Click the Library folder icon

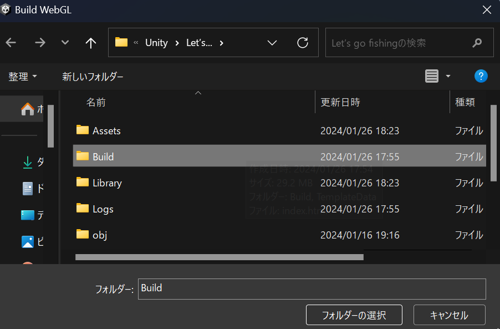(83, 182)
